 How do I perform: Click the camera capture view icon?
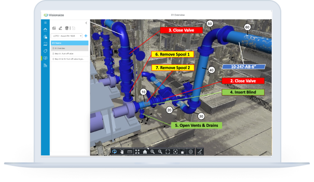(x=54, y=28)
